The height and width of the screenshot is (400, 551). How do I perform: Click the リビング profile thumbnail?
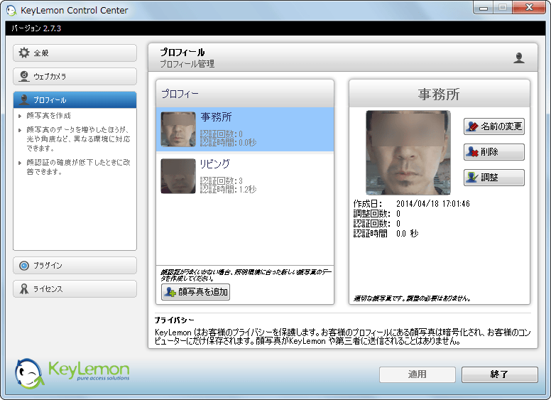pos(178,176)
